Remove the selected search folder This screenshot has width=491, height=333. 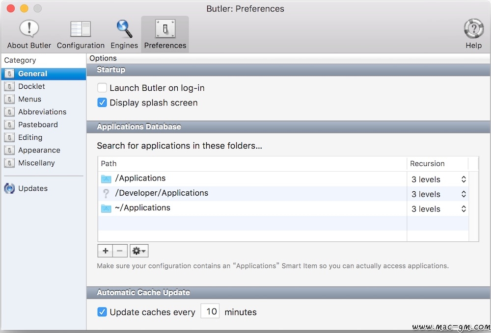(x=120, y=251)
